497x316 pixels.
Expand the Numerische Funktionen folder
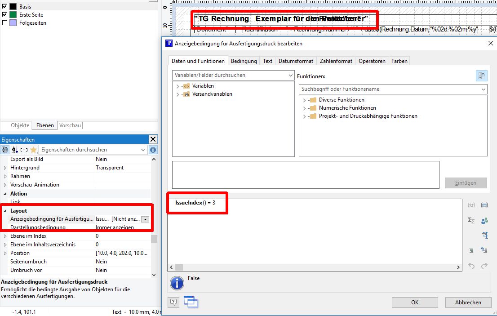point(304,108)
